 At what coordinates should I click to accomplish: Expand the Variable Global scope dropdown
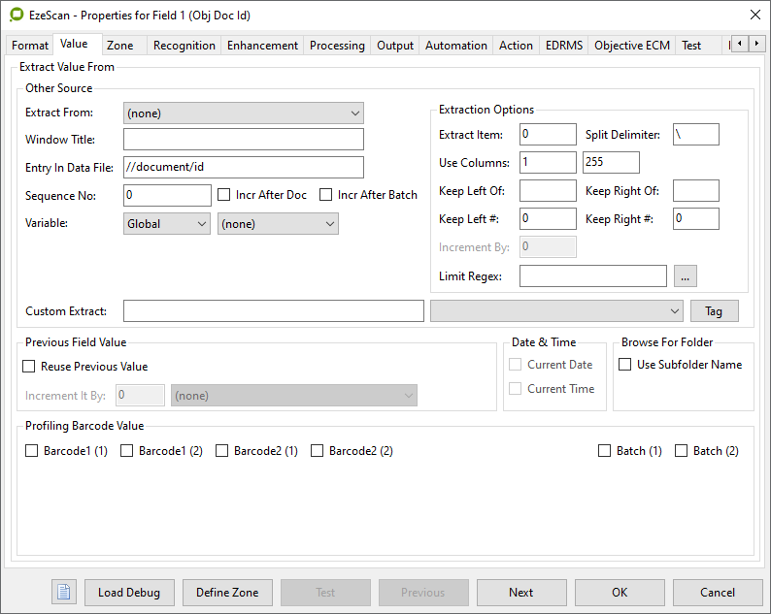(x=167, y=224)
